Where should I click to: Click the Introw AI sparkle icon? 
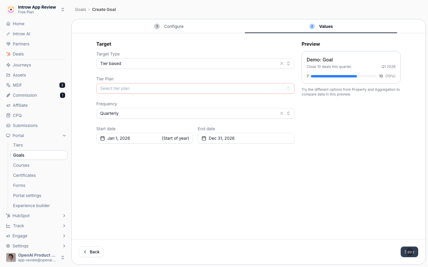8,34
